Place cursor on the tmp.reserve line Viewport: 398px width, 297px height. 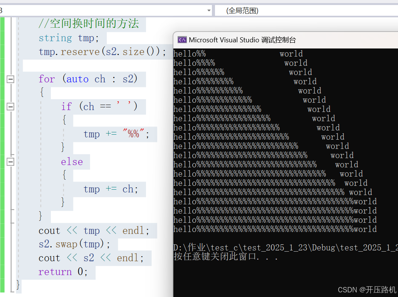click(x=89, y=52)
